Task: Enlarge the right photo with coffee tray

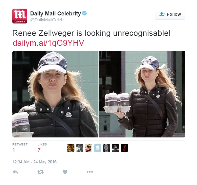Action: coord(142,94)
